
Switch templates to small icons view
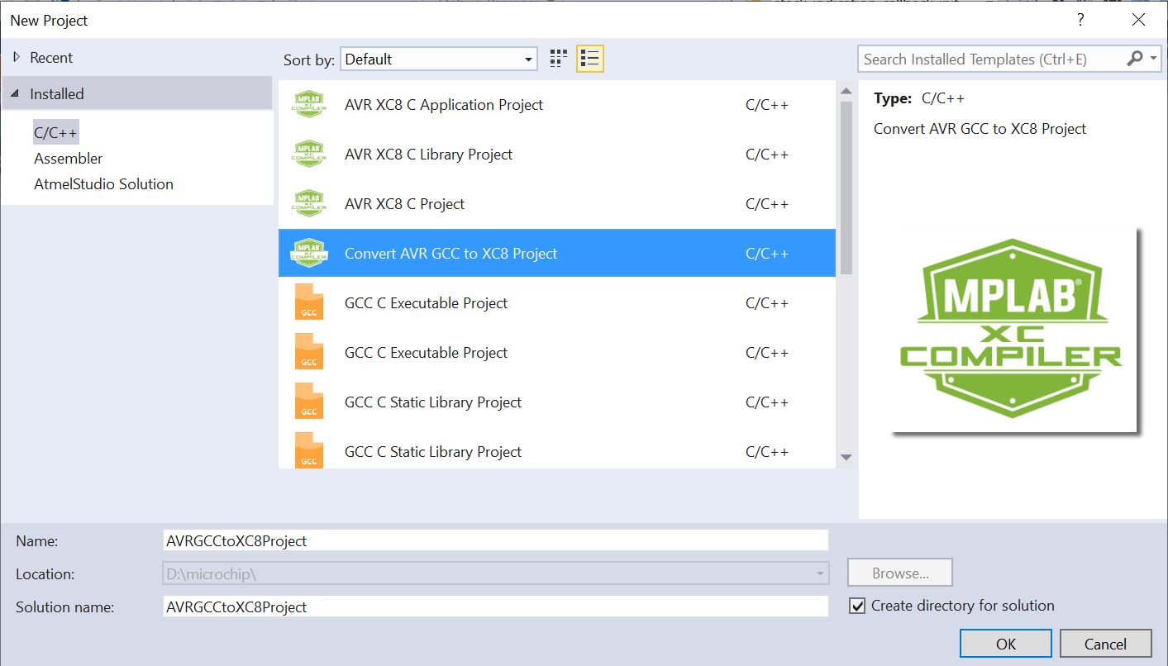[557, 58]
